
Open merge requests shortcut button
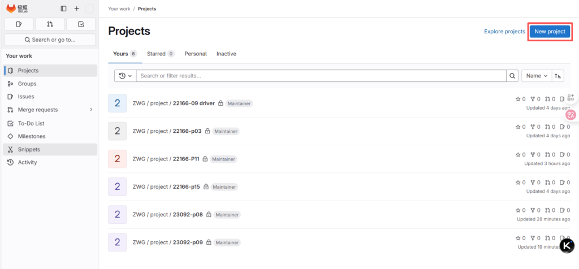(x=50, y=24)
